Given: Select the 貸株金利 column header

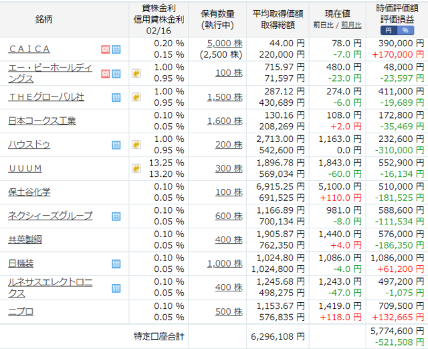Looking at the screenshot, I should 158,8.
